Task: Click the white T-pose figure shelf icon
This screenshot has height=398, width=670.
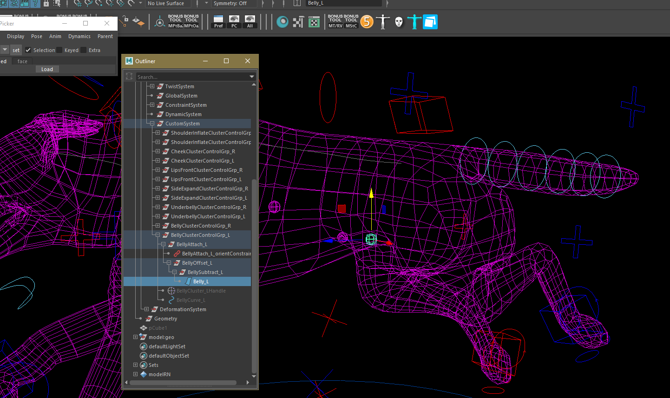Action: (383, 22)
